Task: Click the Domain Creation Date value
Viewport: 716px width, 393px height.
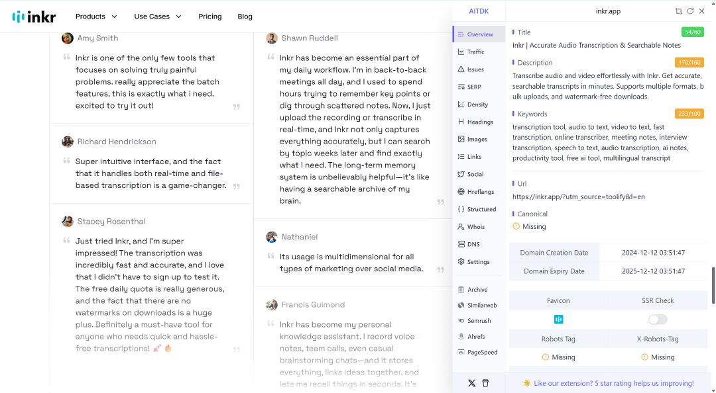Action: [x=653, y=253]
